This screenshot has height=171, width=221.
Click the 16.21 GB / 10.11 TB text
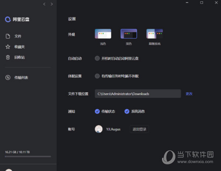(x=17, y=152)
